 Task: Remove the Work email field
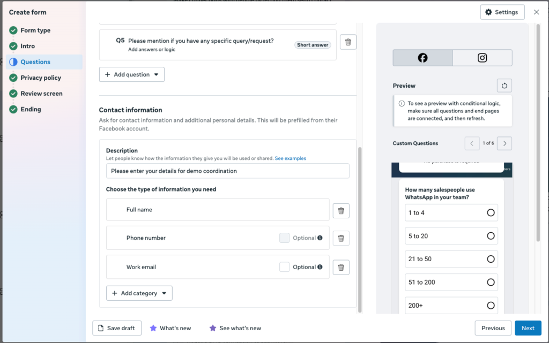341,267
